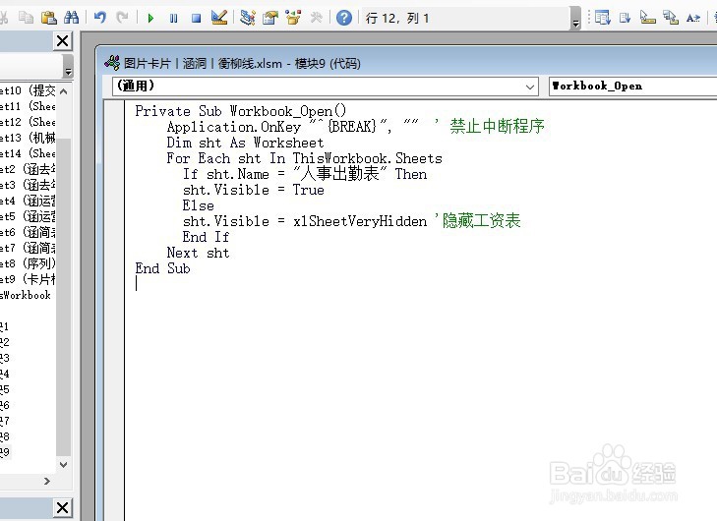Close the Project Explorer pane
717x521 pixels.
pyautogui.click(x=63, y=41)
